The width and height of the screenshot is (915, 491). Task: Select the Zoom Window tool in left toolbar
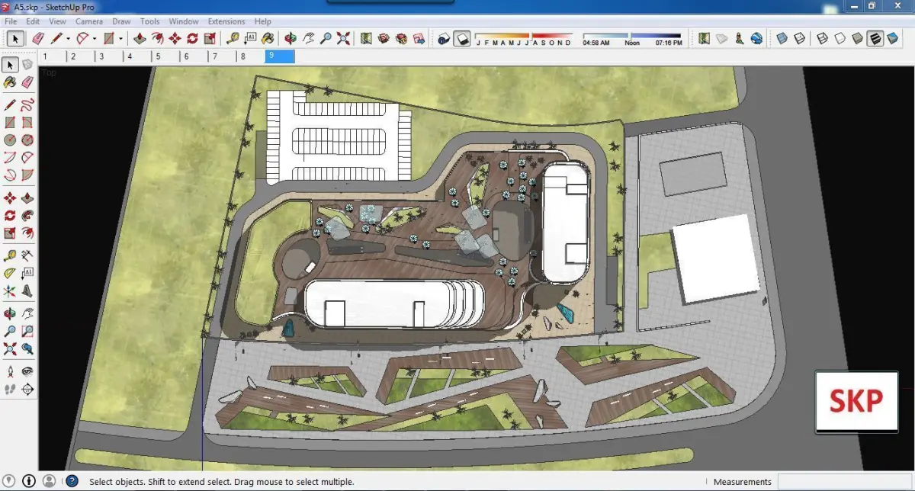coord(27,331)
